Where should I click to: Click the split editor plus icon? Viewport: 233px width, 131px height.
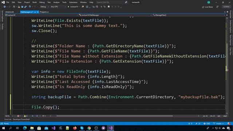pos(227,15)
